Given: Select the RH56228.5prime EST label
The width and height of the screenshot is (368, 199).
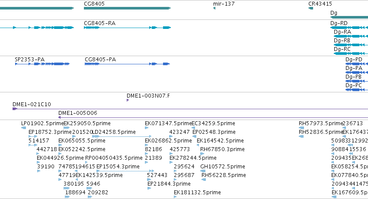Looking at the screenshot, I should click(x=224, y=176).
